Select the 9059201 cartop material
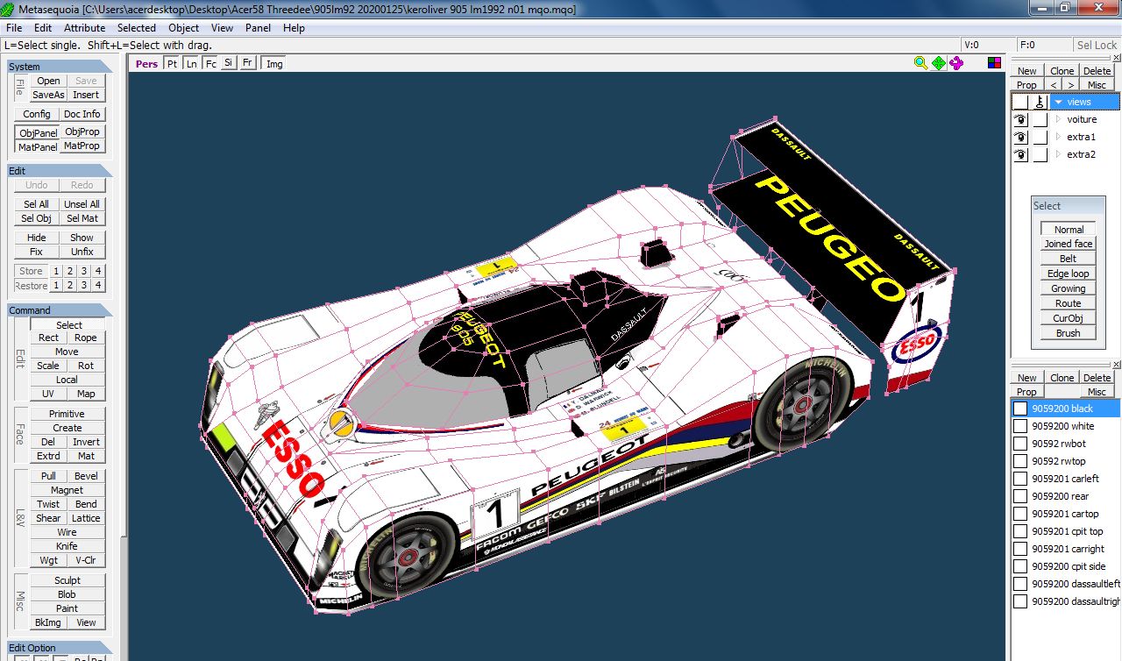This screenshot has width=1122, height=661. [1065, 514]
